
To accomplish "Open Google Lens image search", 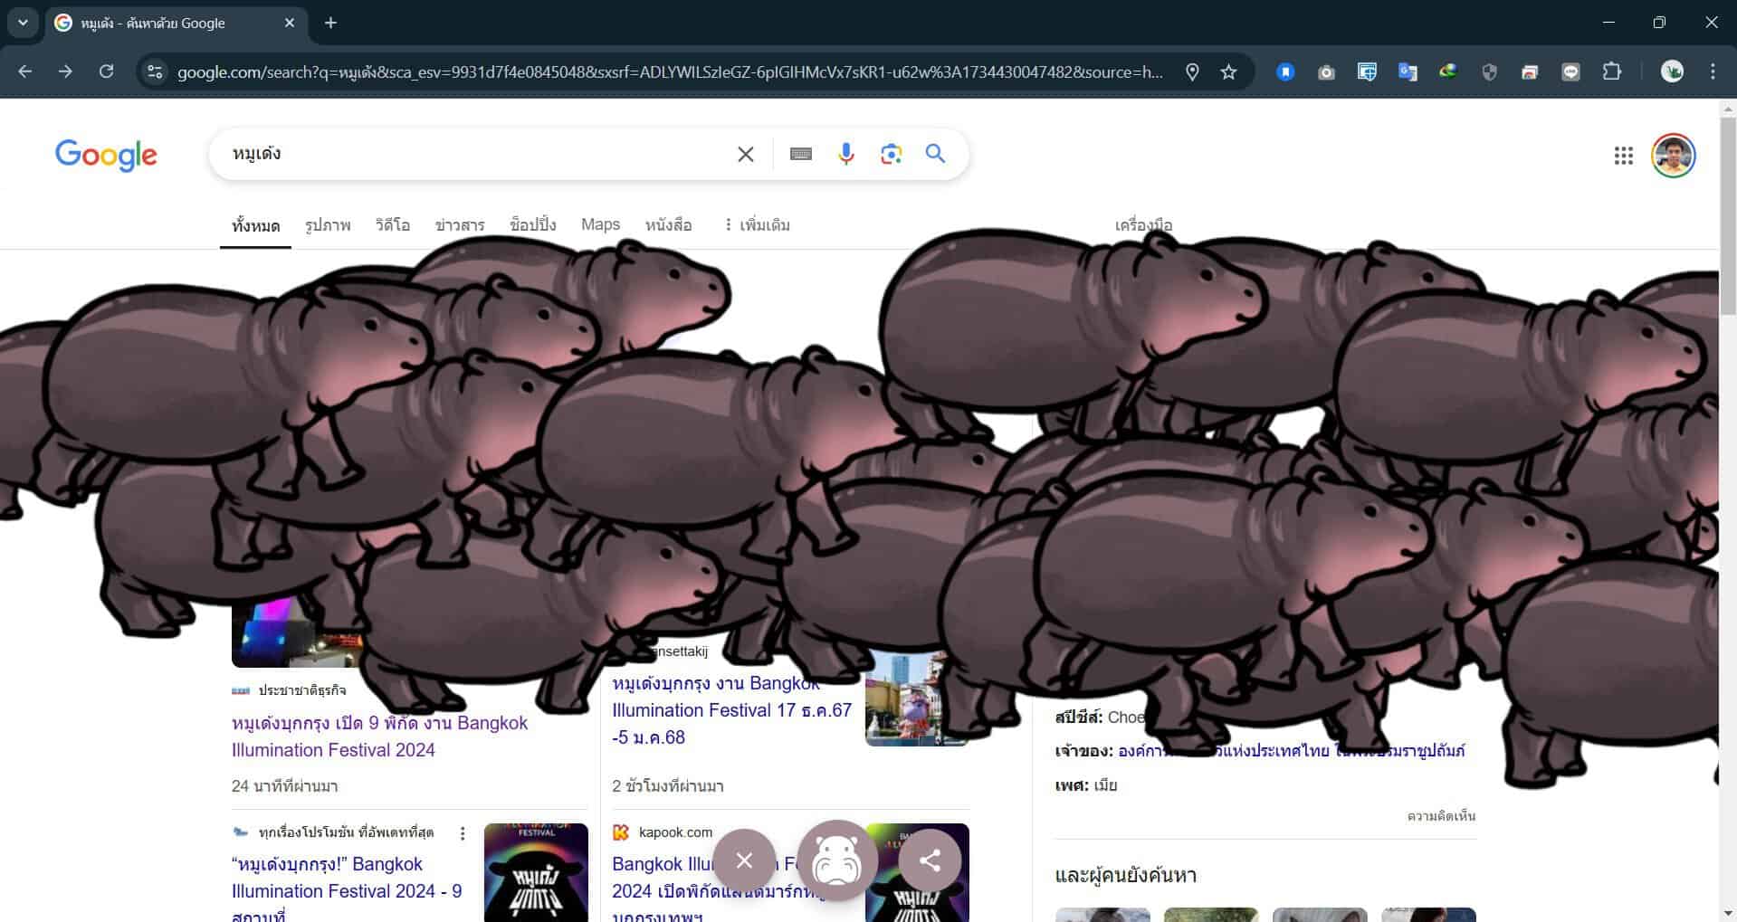I will (891, 154).
